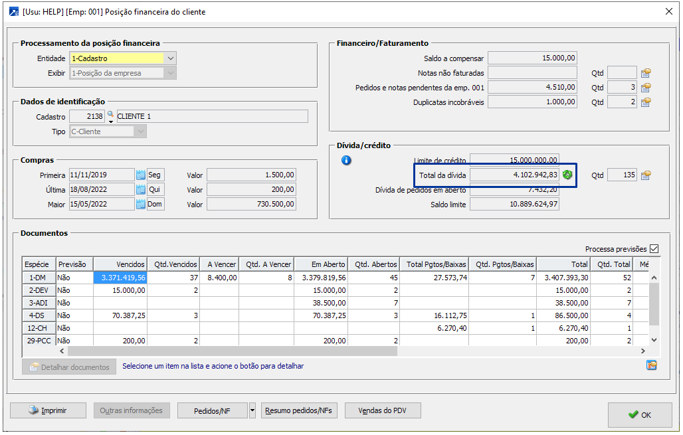Click the blue info icon in Dívida/crédito
The image size is (683, 435).
[x=346, y=160]
